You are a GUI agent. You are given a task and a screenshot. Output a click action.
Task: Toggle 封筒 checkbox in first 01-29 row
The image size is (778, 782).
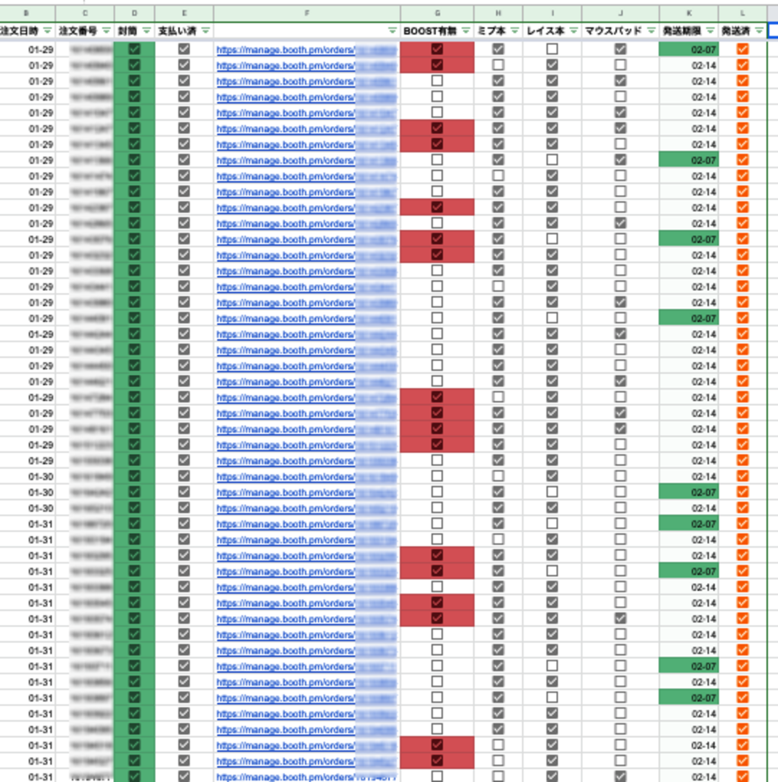coord(134,49)
